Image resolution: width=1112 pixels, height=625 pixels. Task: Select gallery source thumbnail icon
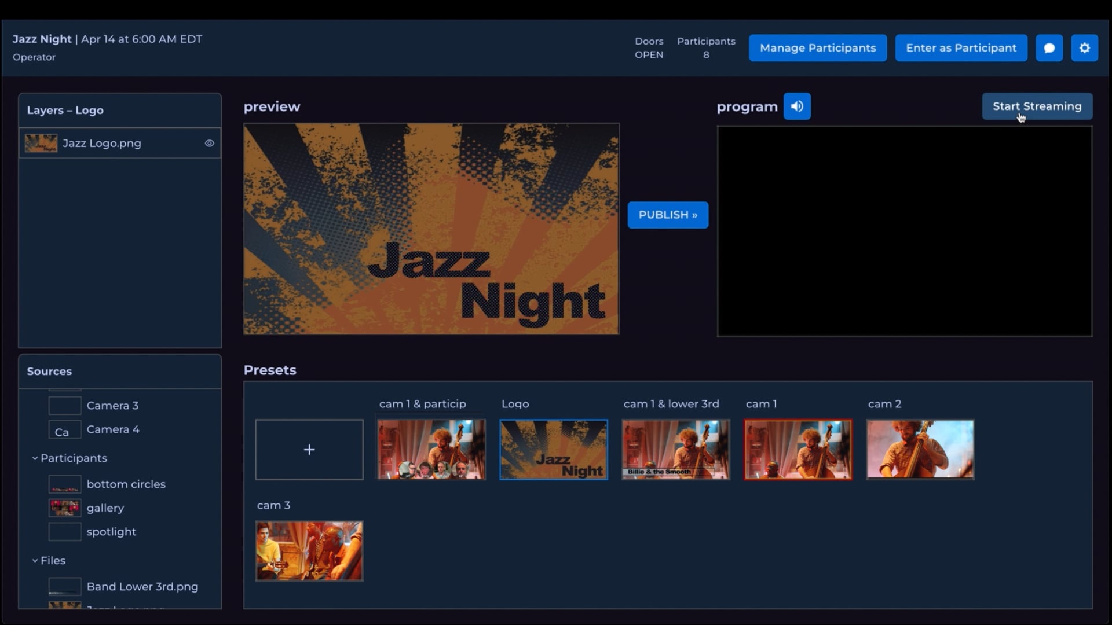[64, 508]
